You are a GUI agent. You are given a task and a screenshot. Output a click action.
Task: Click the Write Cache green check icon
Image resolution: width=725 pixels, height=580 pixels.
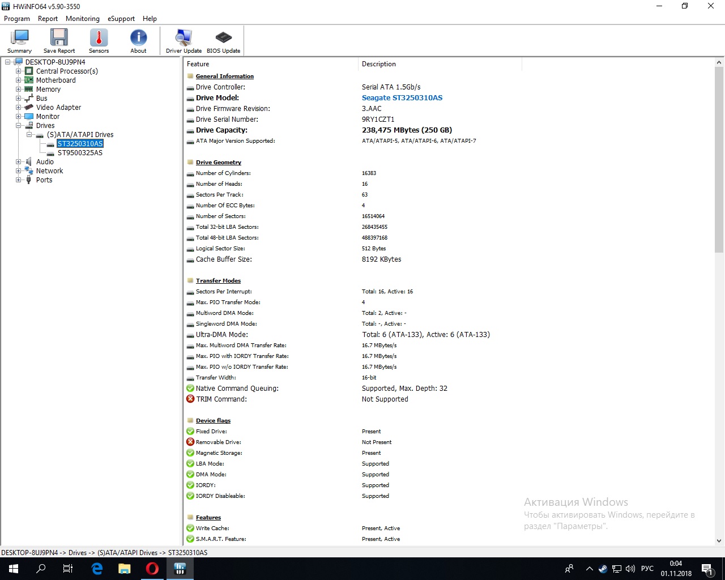coord(190,528)
